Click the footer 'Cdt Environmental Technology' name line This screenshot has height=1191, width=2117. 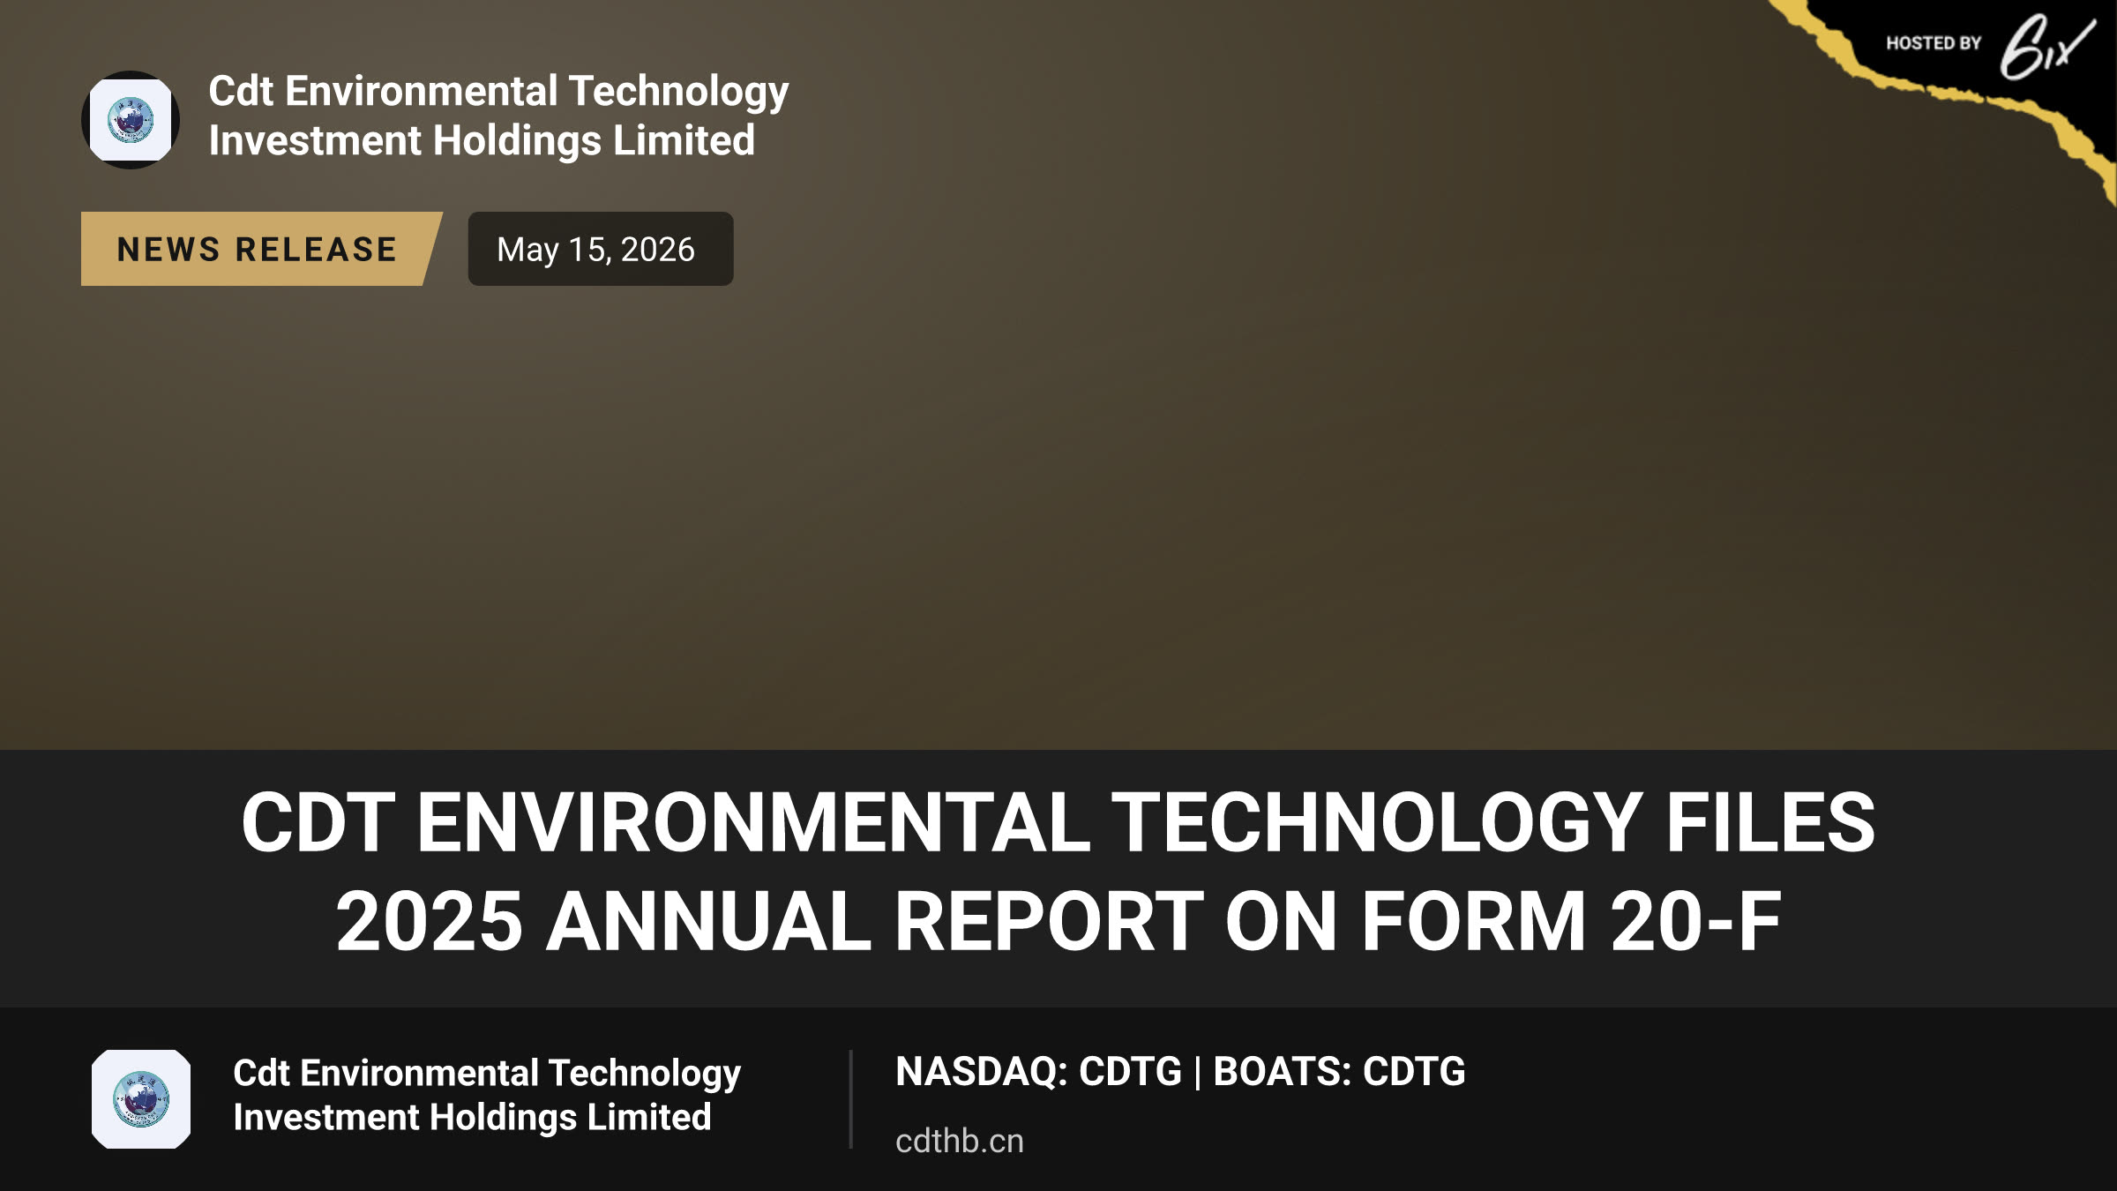click(487, 1074)
